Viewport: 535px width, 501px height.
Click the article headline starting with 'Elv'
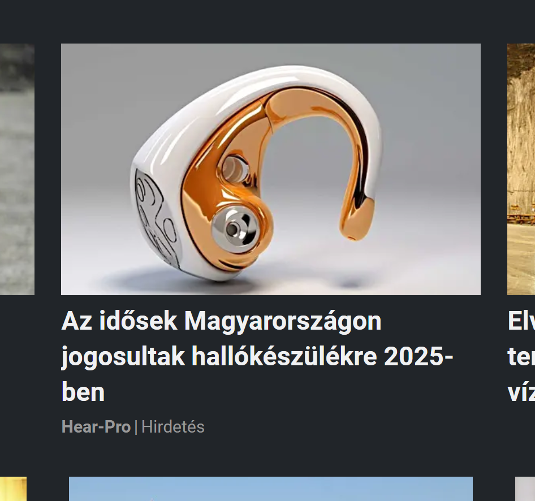[521, 321]
